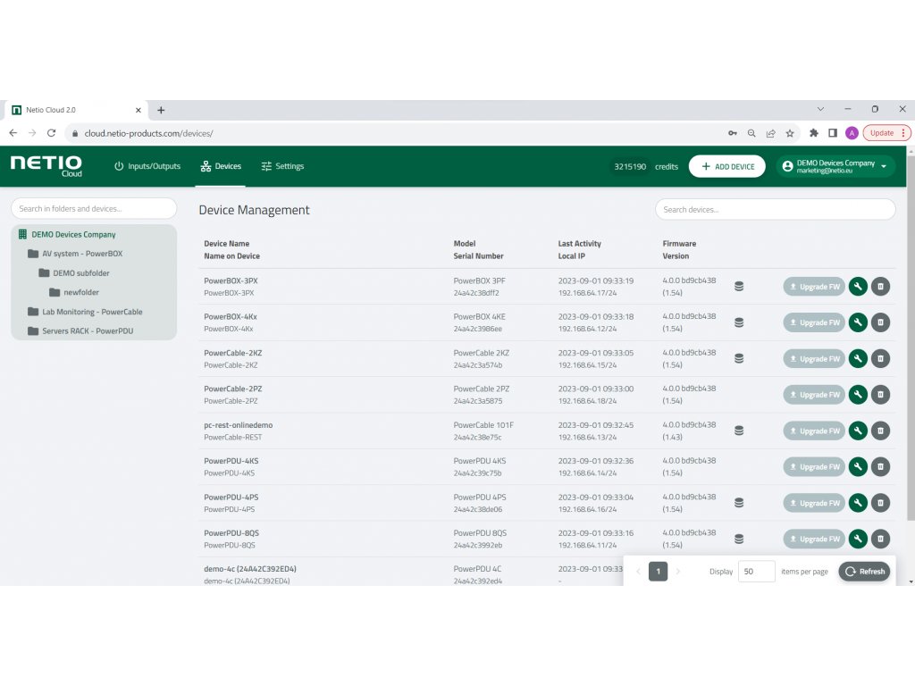The width and height of the screenshot is (915, 686).
Task: Click the browser address bar URL
Action: [148, 134]
